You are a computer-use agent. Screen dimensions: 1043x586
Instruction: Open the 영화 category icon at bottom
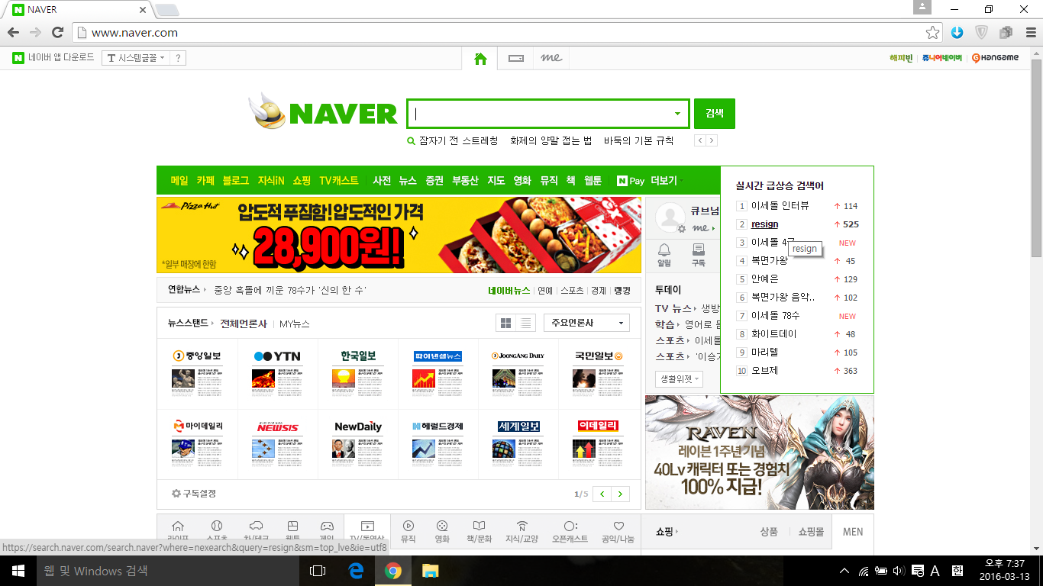[x=442, y=531]
